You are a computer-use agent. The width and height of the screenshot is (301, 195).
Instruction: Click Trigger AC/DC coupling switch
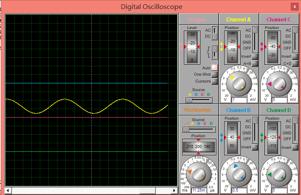point(215,33)
